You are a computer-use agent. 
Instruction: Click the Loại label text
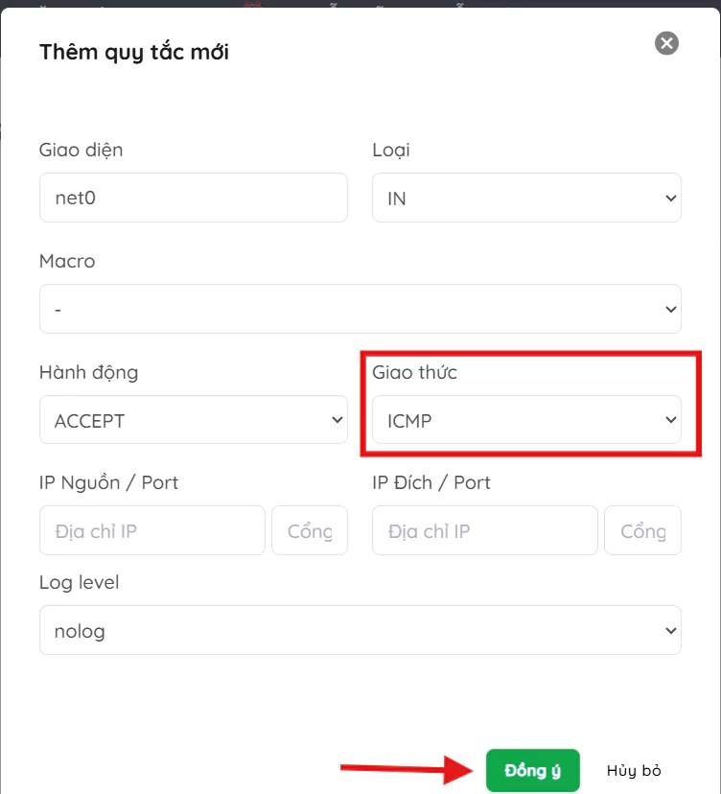[x=391, y=150]
